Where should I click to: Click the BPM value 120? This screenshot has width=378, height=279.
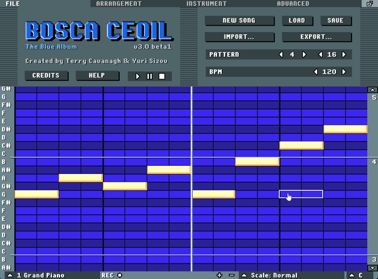[329, 72]
